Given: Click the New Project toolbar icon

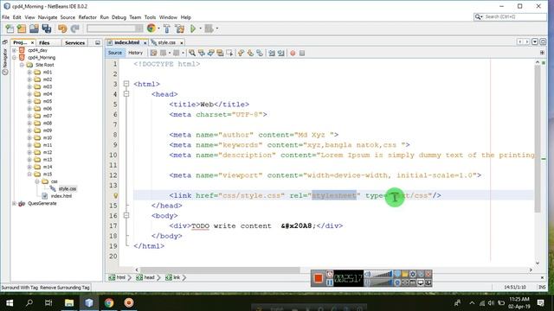Looking at the screenshot, I should (22, 29).
